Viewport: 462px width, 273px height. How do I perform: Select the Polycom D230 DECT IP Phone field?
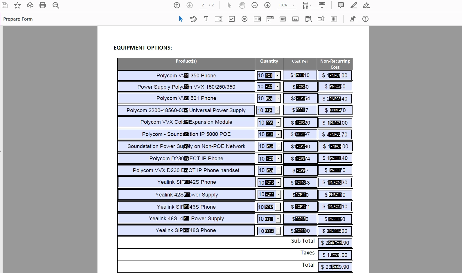[x=186, y=159]
